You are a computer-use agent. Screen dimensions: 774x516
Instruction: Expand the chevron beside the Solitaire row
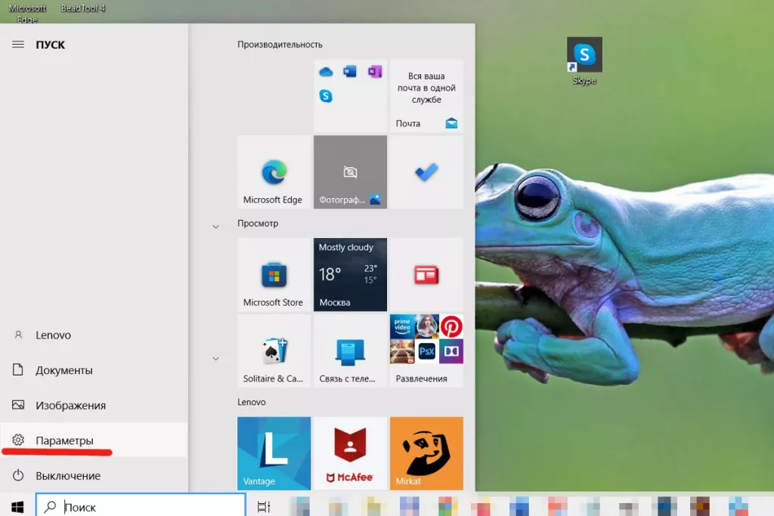(x=215, y=358)
